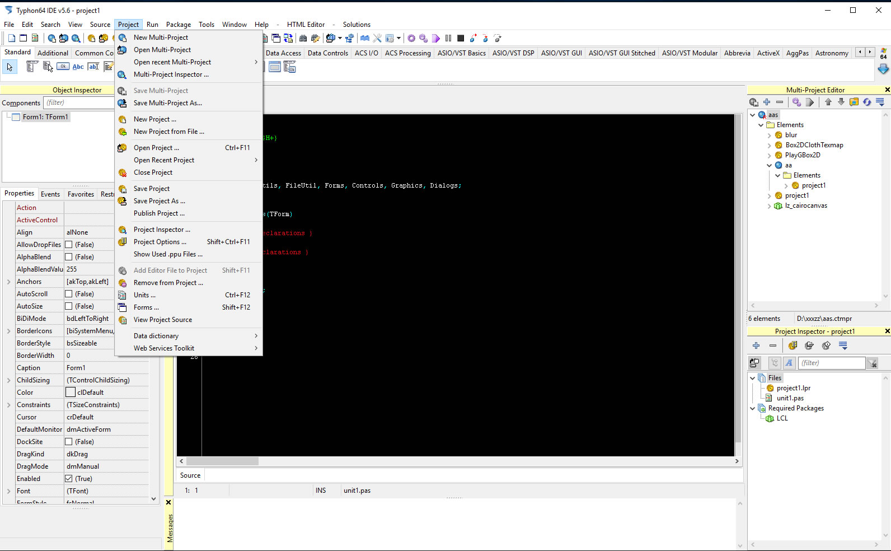Expand the BorderIcons property
This screenshot has height=551, width=891.
coord(8,331)
